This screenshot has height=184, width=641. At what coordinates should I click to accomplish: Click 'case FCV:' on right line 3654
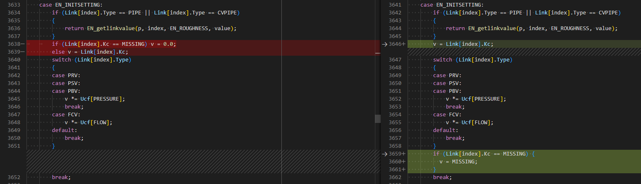(x=447, y=115)
